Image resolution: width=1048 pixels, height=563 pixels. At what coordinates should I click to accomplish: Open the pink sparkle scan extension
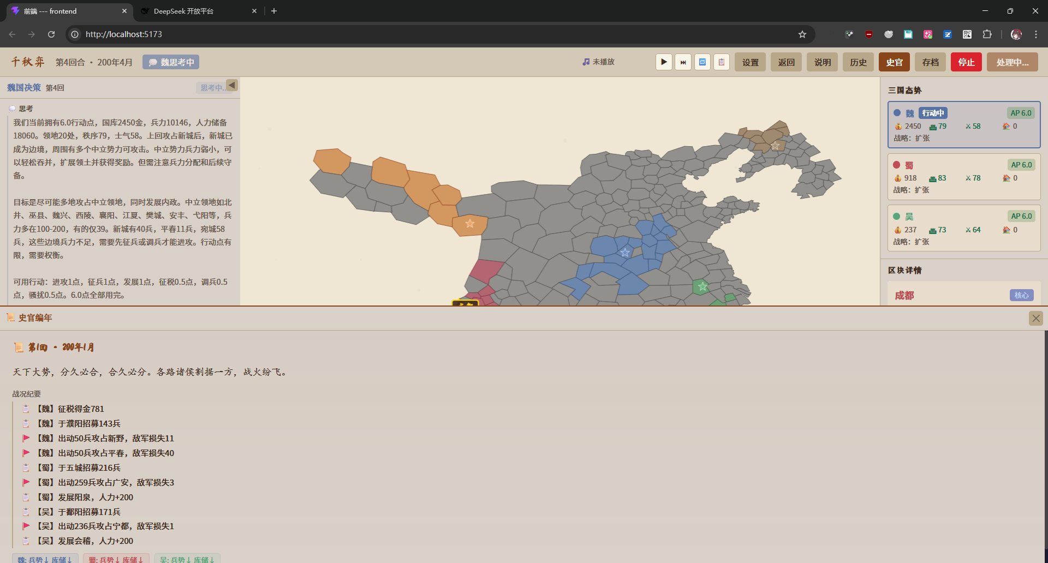(x=928, y=34)
